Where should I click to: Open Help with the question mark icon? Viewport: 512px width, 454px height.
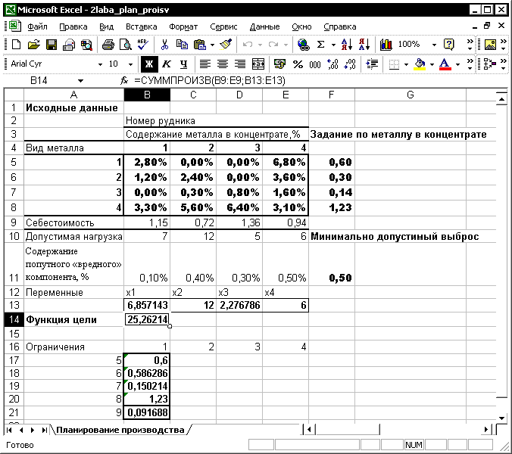(449, 45)
